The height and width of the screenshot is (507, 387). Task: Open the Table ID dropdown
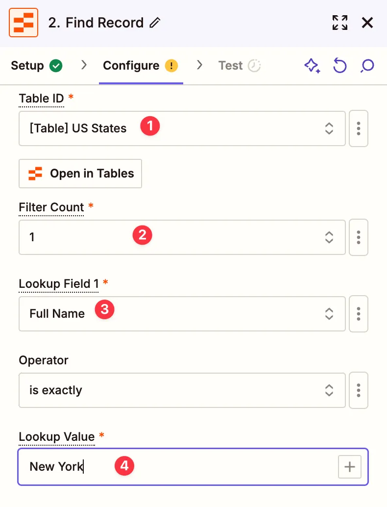coord(182,128)
